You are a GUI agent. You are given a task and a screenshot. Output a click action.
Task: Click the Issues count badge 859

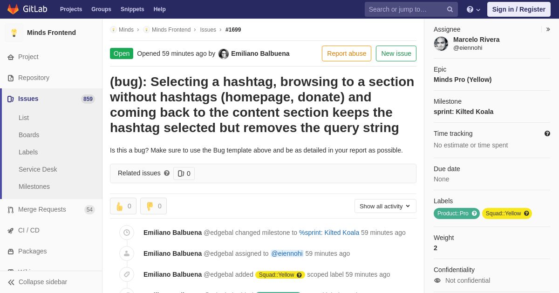(x=88, y=99)
